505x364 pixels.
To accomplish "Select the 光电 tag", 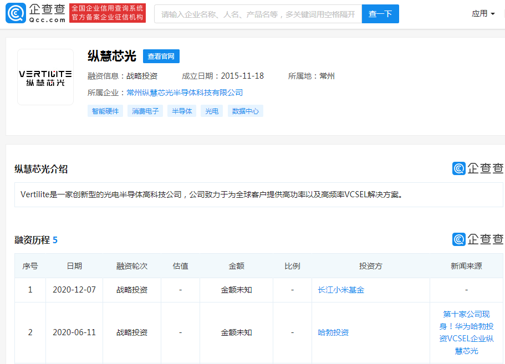I will pos(212,111).
